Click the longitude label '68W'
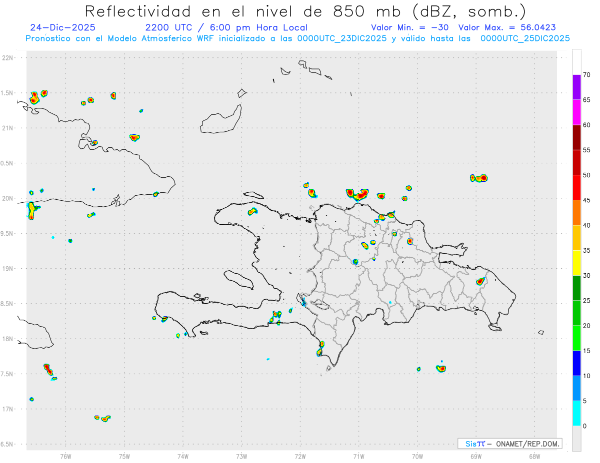The width and height of the screenshot is (600, 463). (x=534, y=456)
